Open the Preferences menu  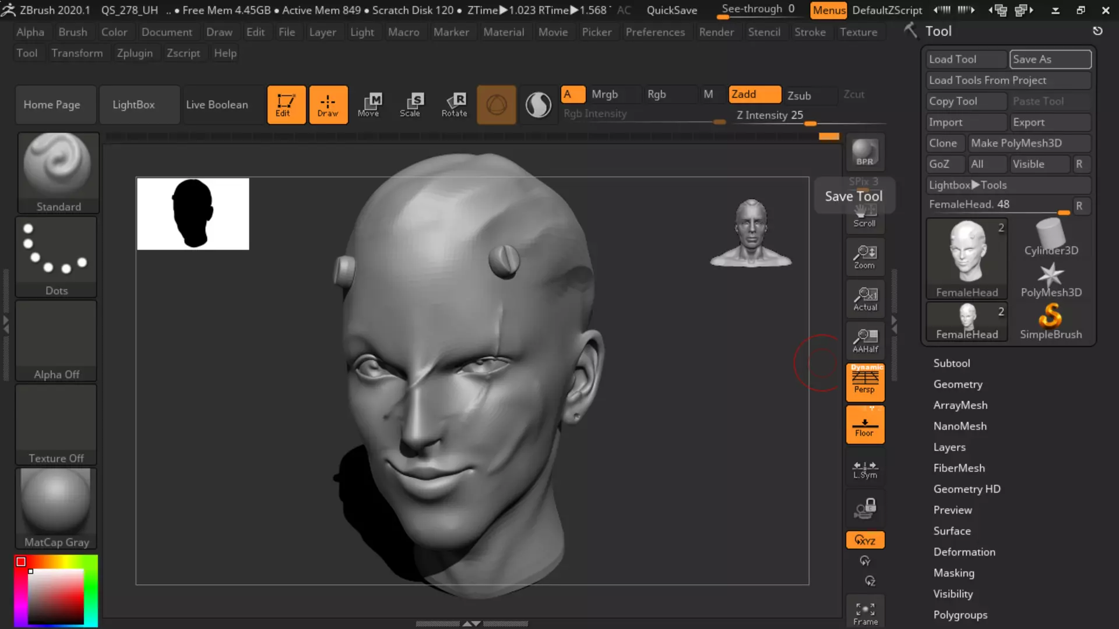tap(655, 32)
